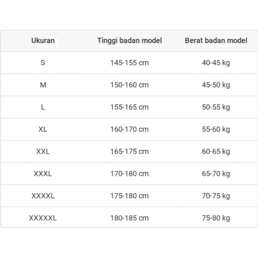
Task: Select the size M cell
Action: click(43, 85)
